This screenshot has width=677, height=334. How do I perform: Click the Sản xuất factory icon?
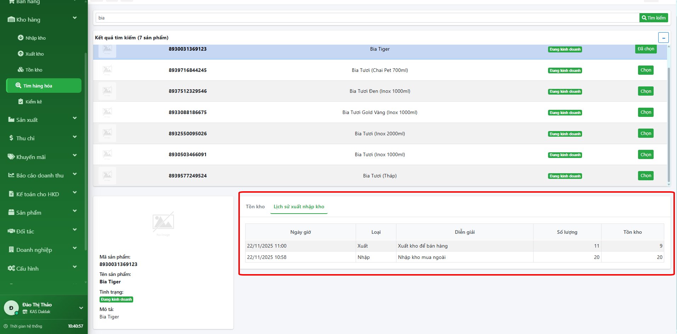[11, 120]
